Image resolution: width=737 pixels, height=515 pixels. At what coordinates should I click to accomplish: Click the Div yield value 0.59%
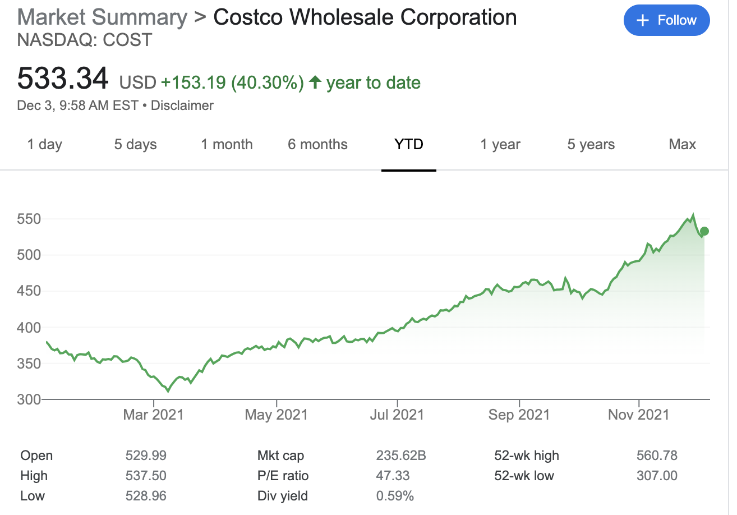(395, 496)
